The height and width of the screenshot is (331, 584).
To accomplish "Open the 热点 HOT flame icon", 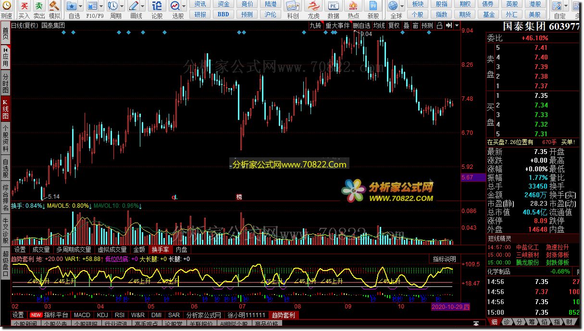I will coord(353,6).
